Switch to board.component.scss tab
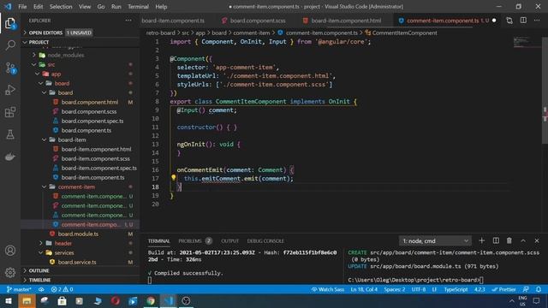Screen dimensions: 548x308 (258, 21)
